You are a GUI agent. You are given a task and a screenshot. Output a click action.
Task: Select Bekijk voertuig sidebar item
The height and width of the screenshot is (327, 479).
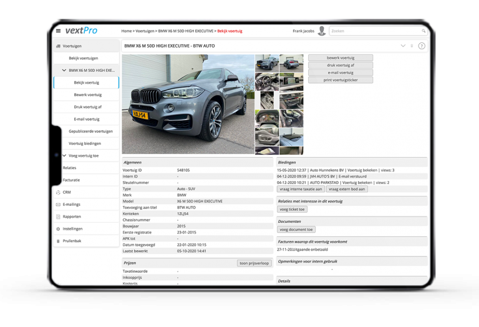87,82
